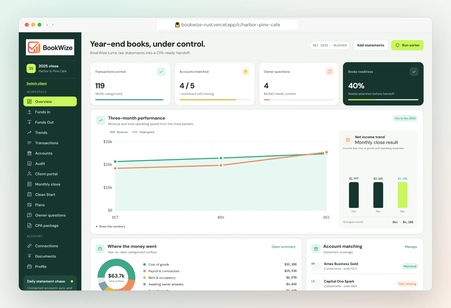This screenshot has height=308, width=451.
Task: Open summary of money outflow
Action: coord(283,247)
